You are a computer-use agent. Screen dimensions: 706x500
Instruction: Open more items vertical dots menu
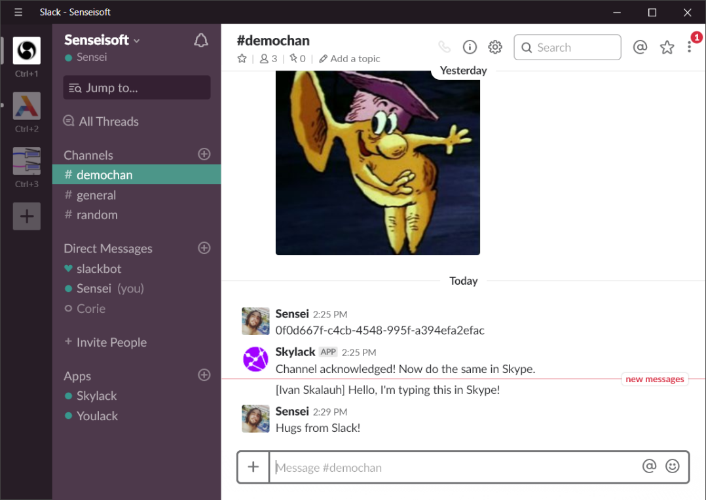pos(690,47)
